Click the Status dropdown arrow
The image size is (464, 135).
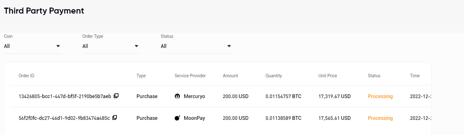[229, 46]
